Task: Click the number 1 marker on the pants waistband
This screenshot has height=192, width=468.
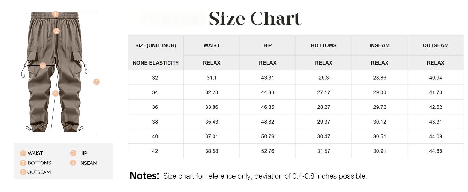Action: [56, 14]
